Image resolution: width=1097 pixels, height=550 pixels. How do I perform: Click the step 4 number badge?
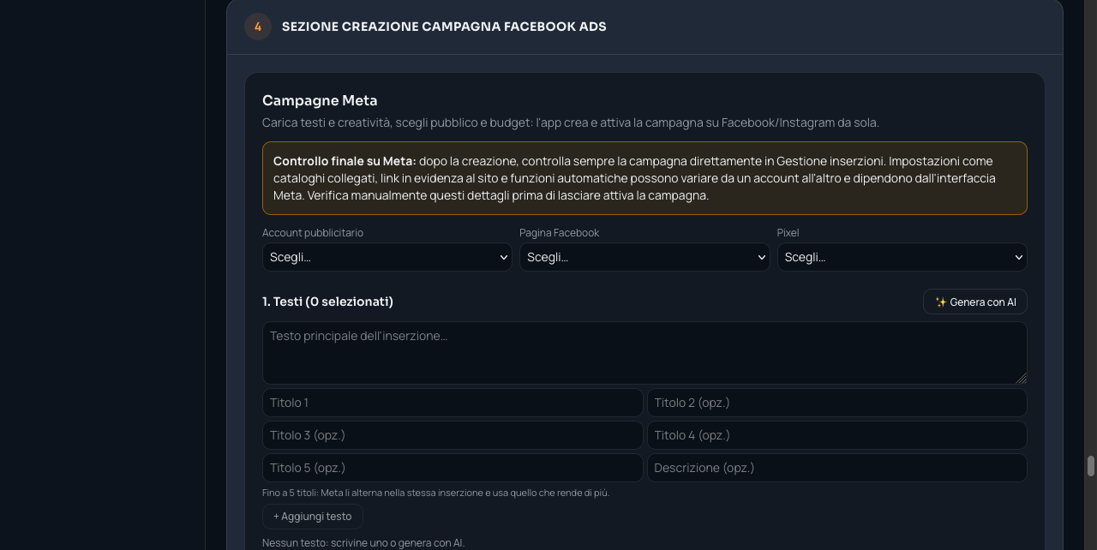(x=258, y=27)
